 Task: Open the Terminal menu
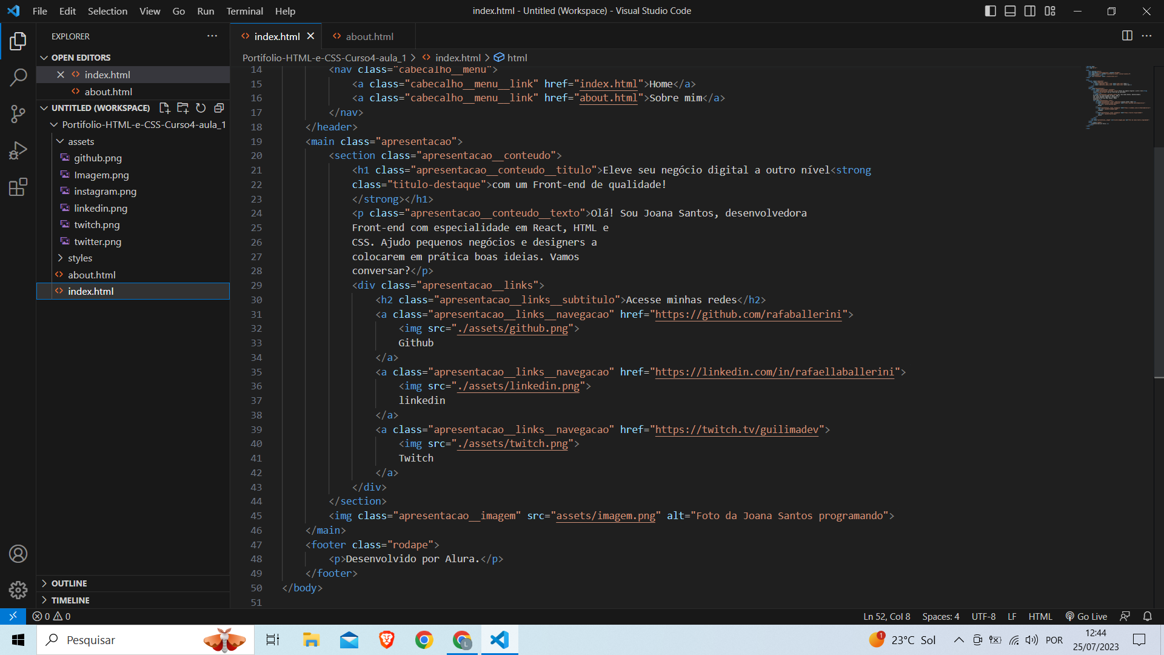(244, 11)
